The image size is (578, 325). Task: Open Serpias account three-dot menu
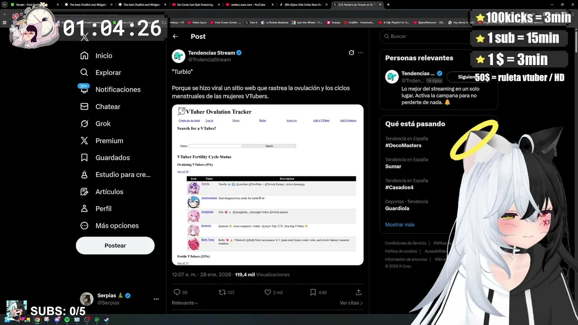coord(156,299)
